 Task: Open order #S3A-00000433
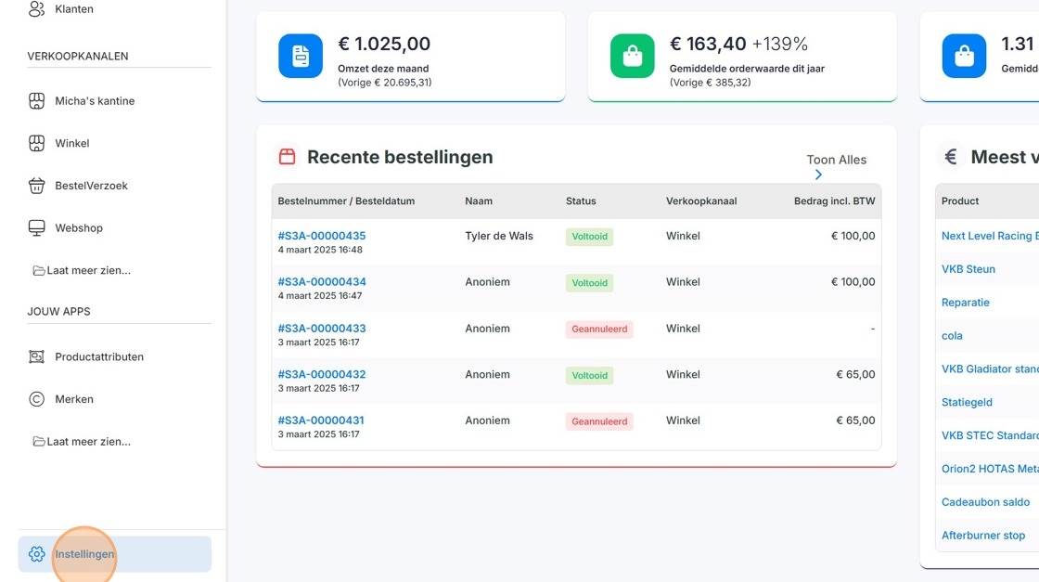(x=321, y=328)
